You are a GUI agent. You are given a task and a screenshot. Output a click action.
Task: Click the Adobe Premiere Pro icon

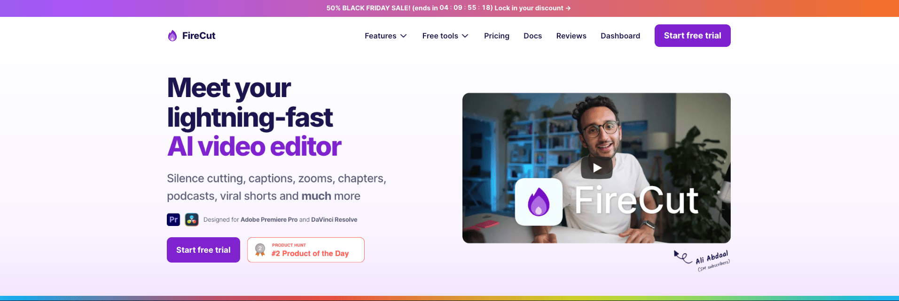173,219
